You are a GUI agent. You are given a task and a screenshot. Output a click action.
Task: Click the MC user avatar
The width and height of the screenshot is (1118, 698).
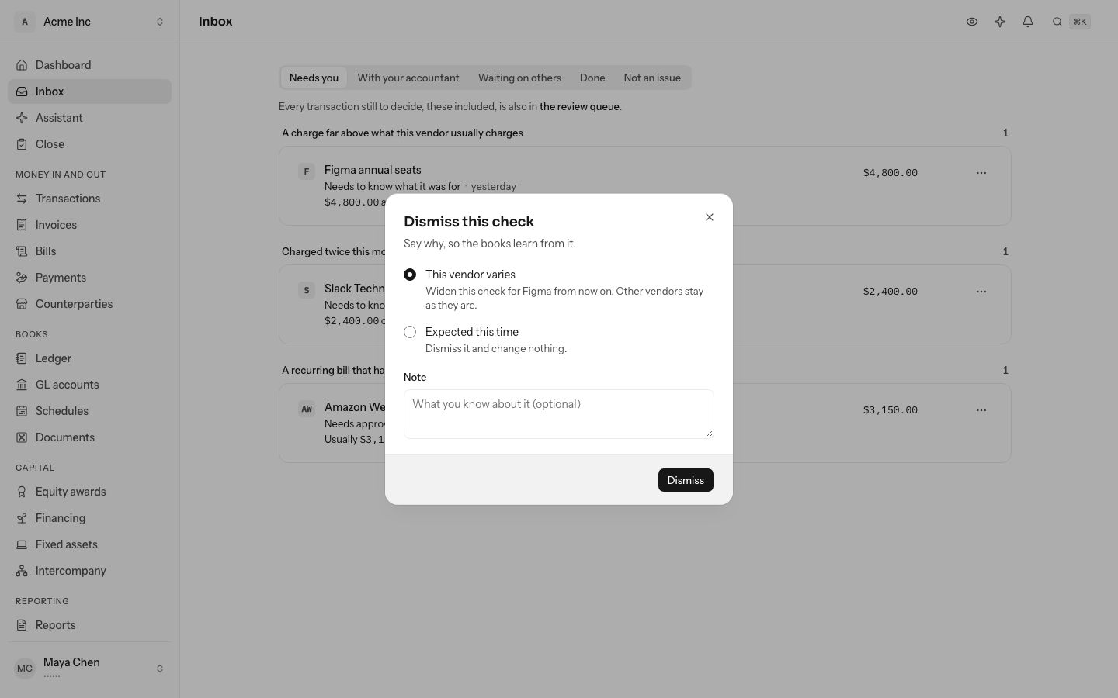(25, 668)
